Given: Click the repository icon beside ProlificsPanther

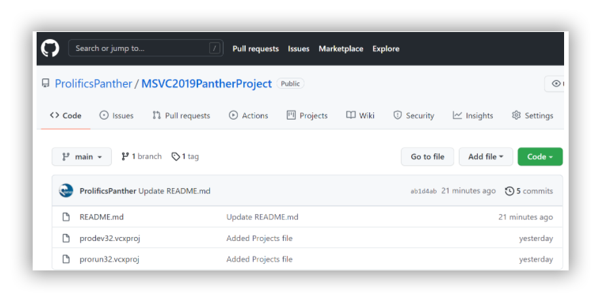Looking at the screenshot, I should click(x=46, y=83).
